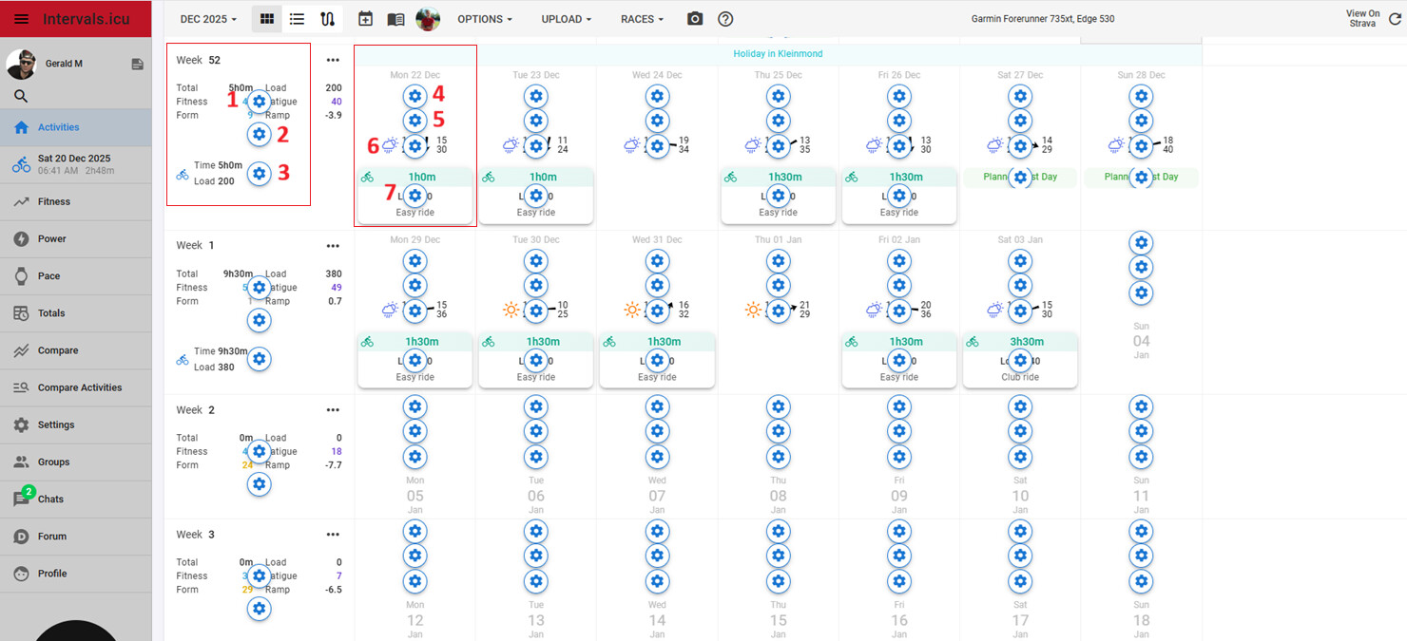Viewport: 1407px width, 641px height.
Task: Open the 3h30m Club ride workout
Action: 1020,360
